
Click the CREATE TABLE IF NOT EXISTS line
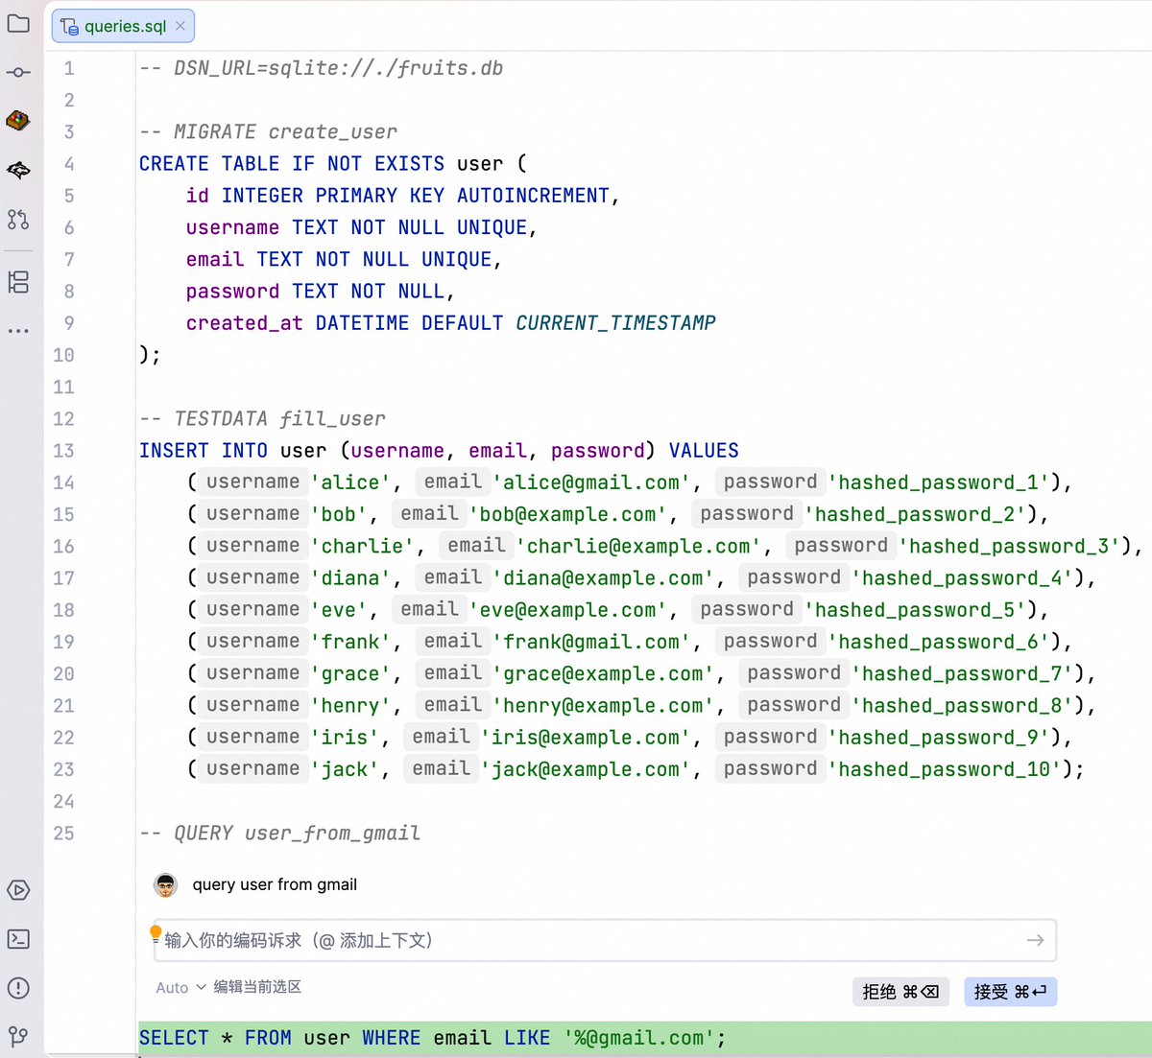[x=333, y=163]
